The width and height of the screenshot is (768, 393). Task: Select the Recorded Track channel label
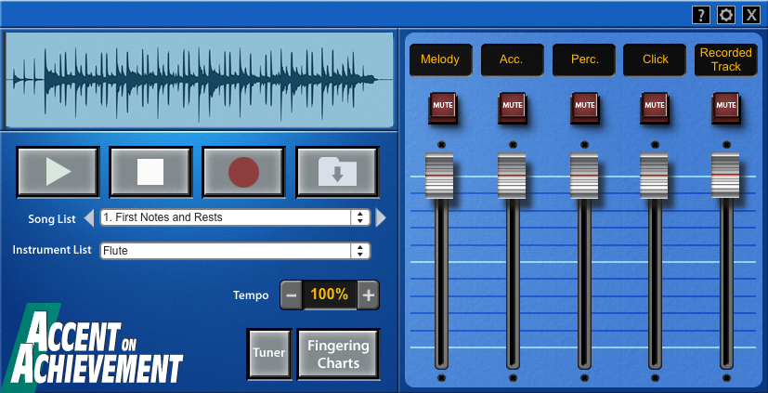pos(726,59)
